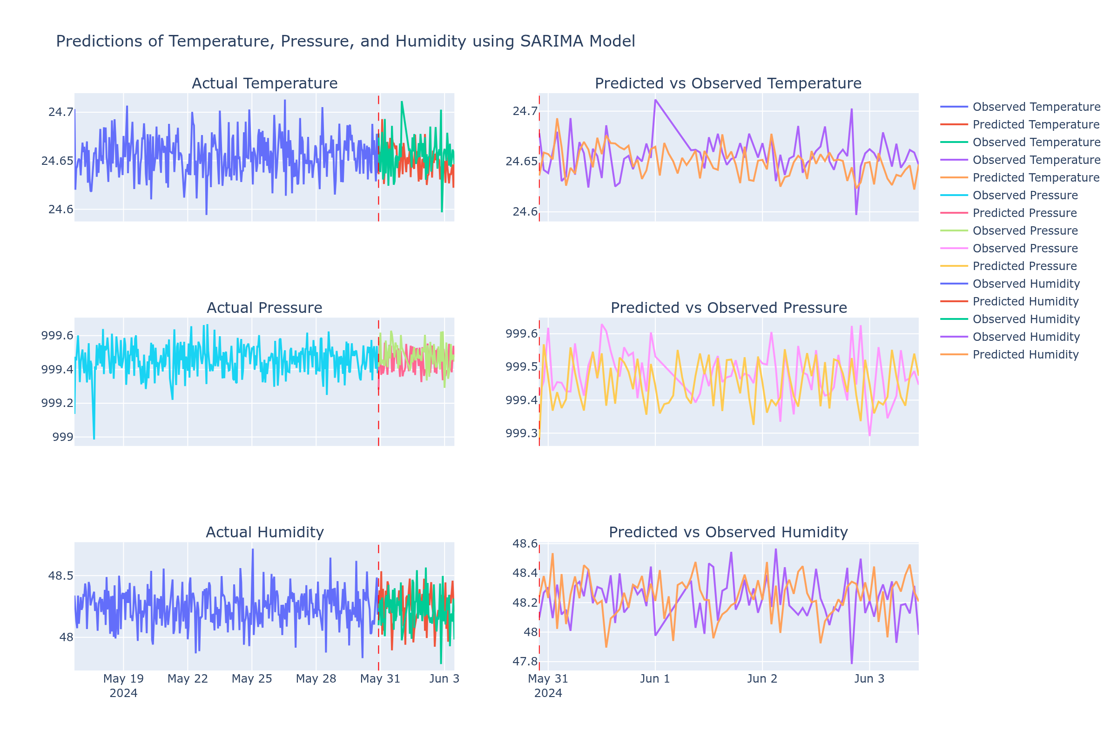
Task: Hide cyan Observed Pressure legend trace
Action: [1025, 195]
